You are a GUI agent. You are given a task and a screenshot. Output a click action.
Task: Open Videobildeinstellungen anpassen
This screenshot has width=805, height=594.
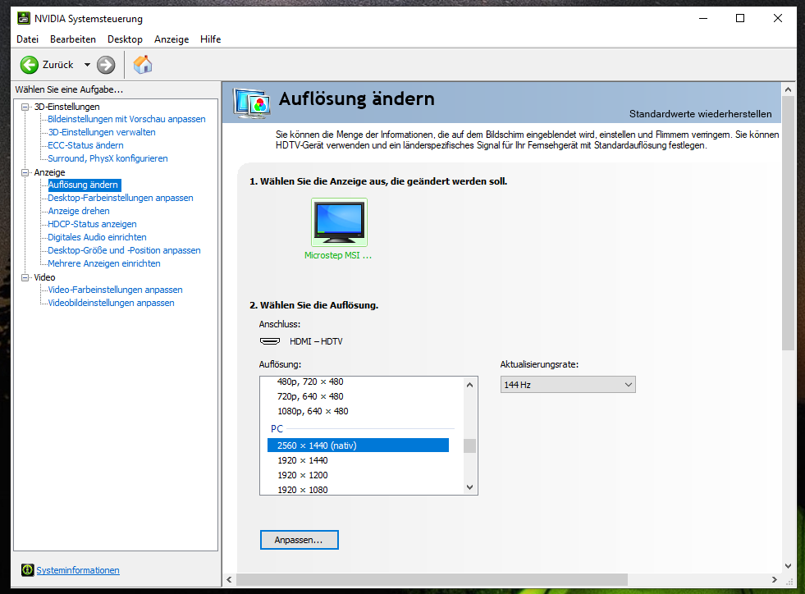tap(111, 303)
